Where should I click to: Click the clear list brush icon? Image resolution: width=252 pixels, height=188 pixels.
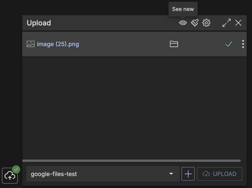pos(195,23)
